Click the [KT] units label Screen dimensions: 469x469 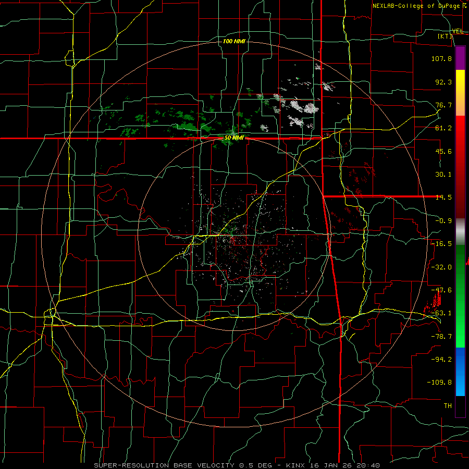pos(445,36)
